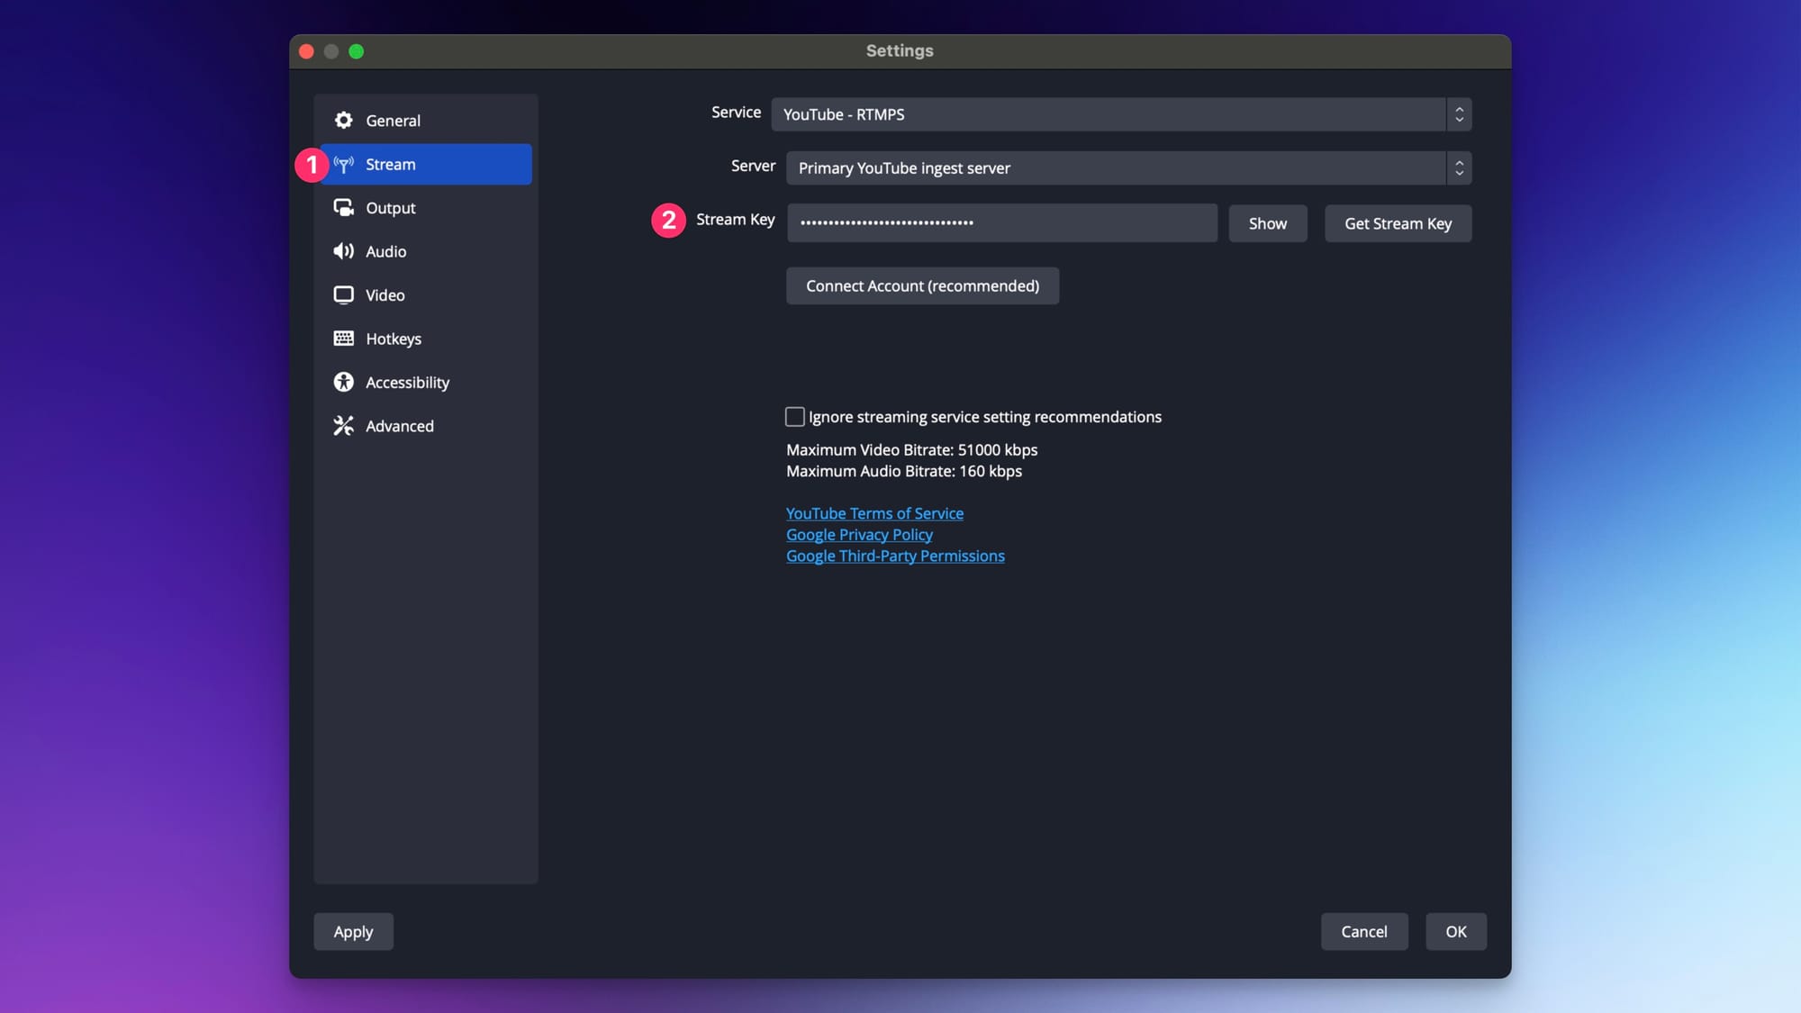Click the Stream Key input field
1801x1013 pixels.
click(1002, 222)
